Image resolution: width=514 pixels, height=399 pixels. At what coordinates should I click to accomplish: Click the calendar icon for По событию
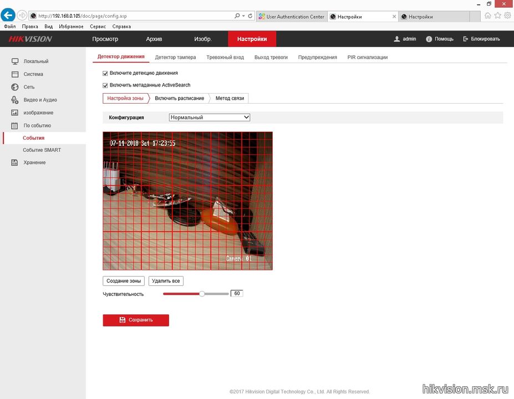point(15,125)
